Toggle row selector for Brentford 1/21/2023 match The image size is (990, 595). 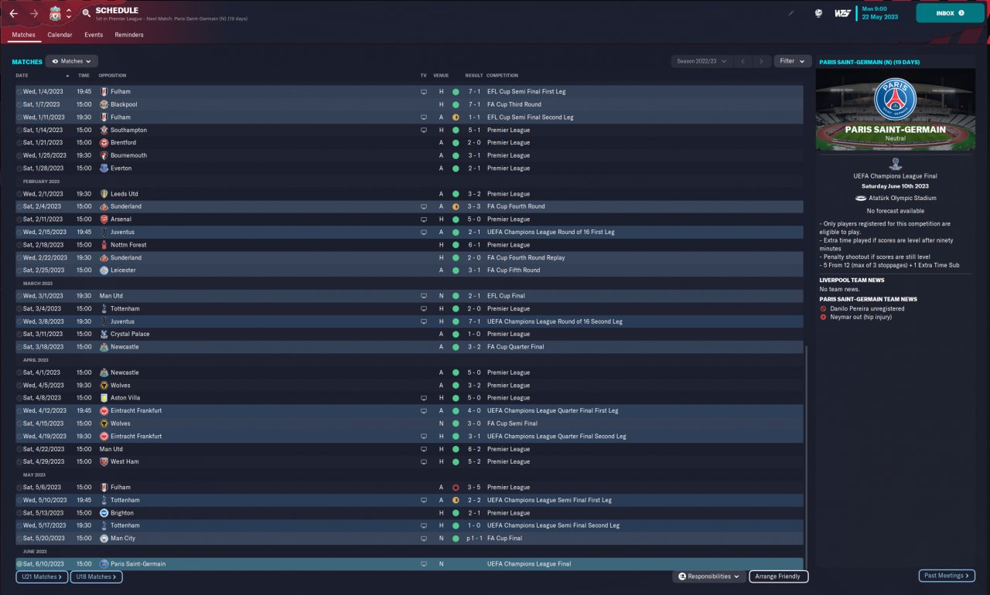19,143
